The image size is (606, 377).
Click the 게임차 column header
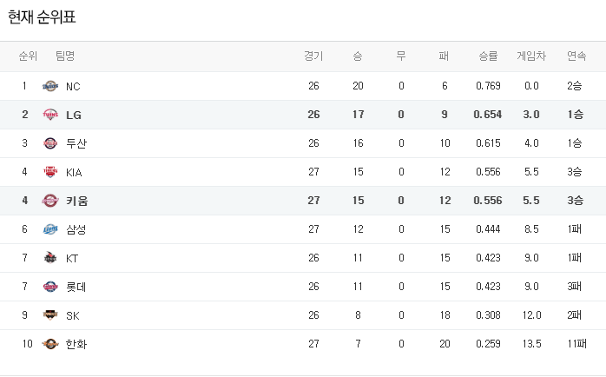(x=531, y=56)
